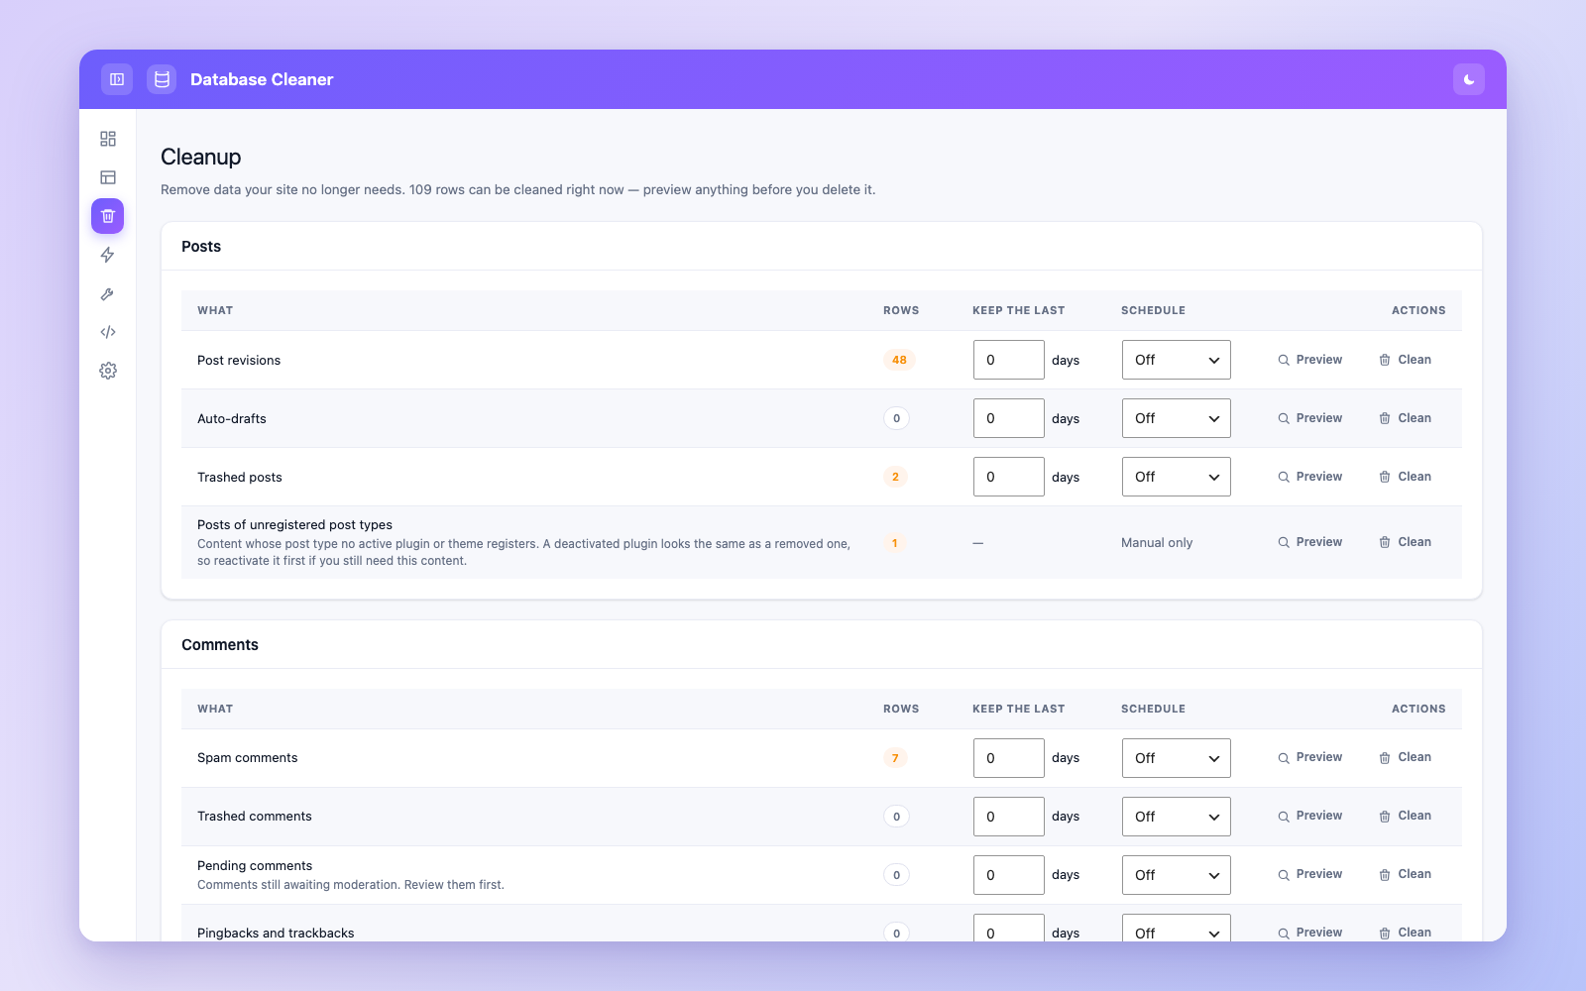Open the schedule dropdown for Spam comments

pos(1177,758)
